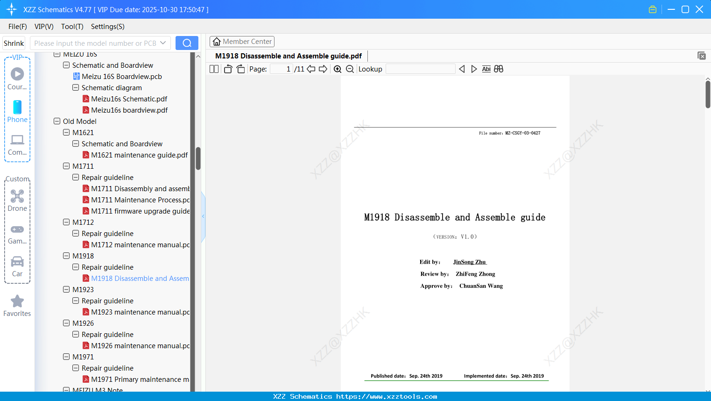Collapse the M1971 node
The height and width of the screenshot is (401, 711).
click(66, 357)
